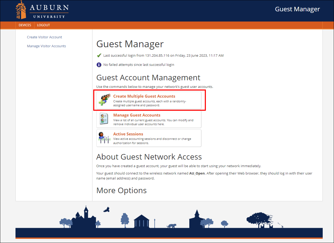Click the 'No failed attempts since last successful login' text

[139, 65]
